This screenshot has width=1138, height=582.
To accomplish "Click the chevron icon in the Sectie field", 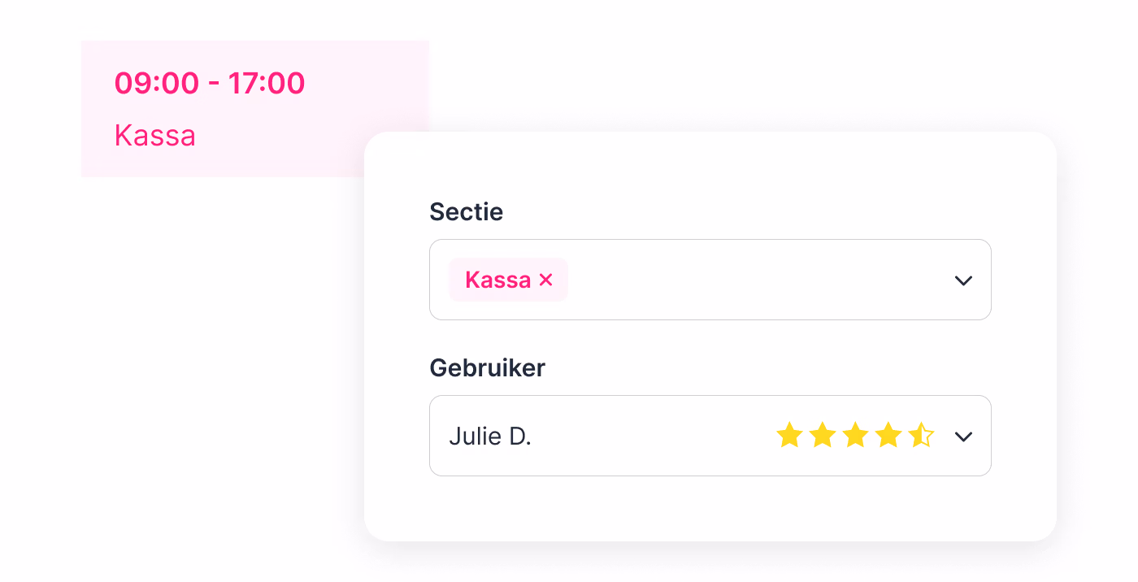I will 963,280.
